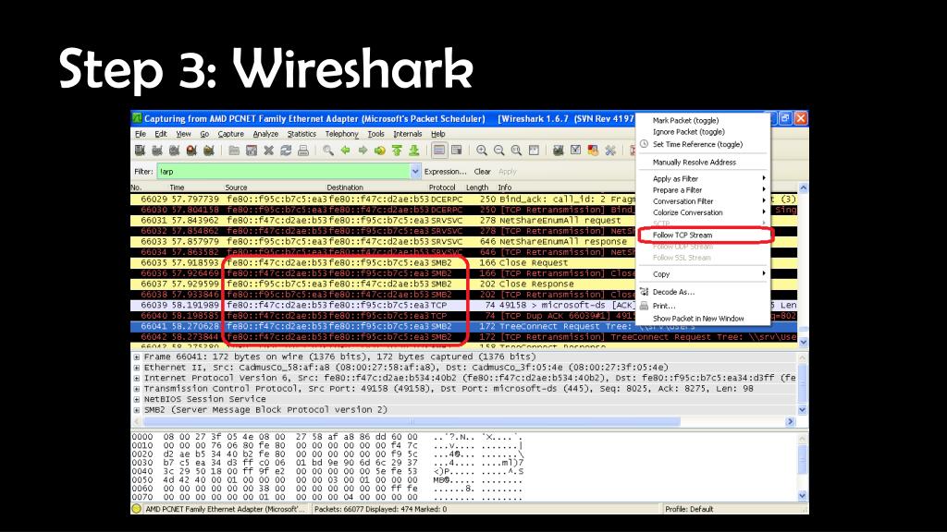The height and width of the screenshot is (532, 947).
Task: Expand NetBIOS Session Service node
Action: click(137, 399)
